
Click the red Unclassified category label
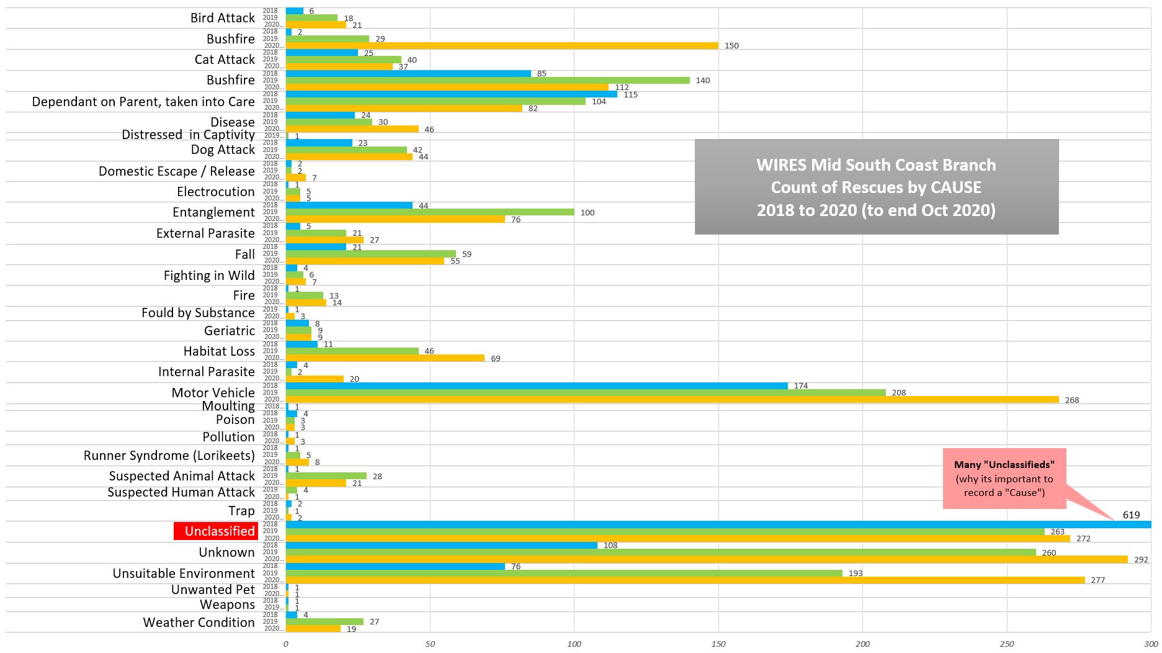coord(216,531)
